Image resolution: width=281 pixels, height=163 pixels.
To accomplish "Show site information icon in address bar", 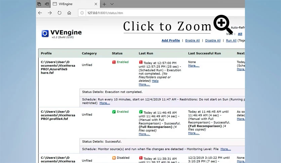I will click(82, 13).
